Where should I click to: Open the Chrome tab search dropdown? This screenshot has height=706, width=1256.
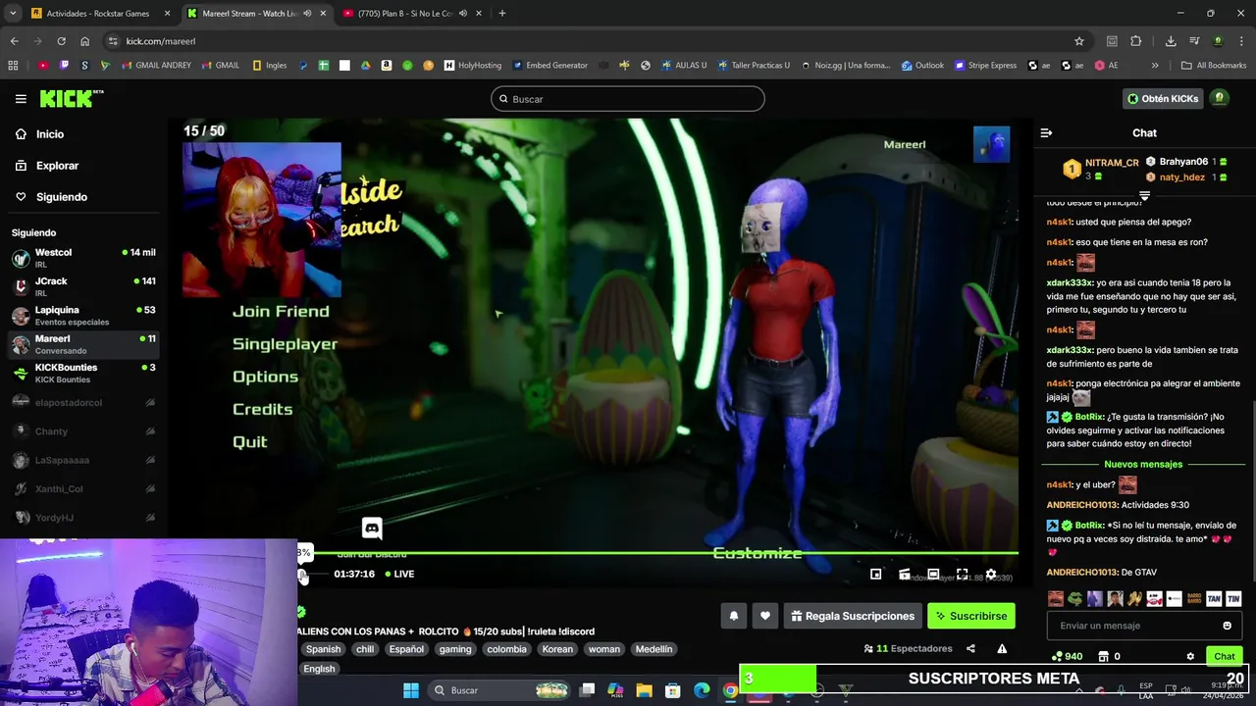(12, 14)
